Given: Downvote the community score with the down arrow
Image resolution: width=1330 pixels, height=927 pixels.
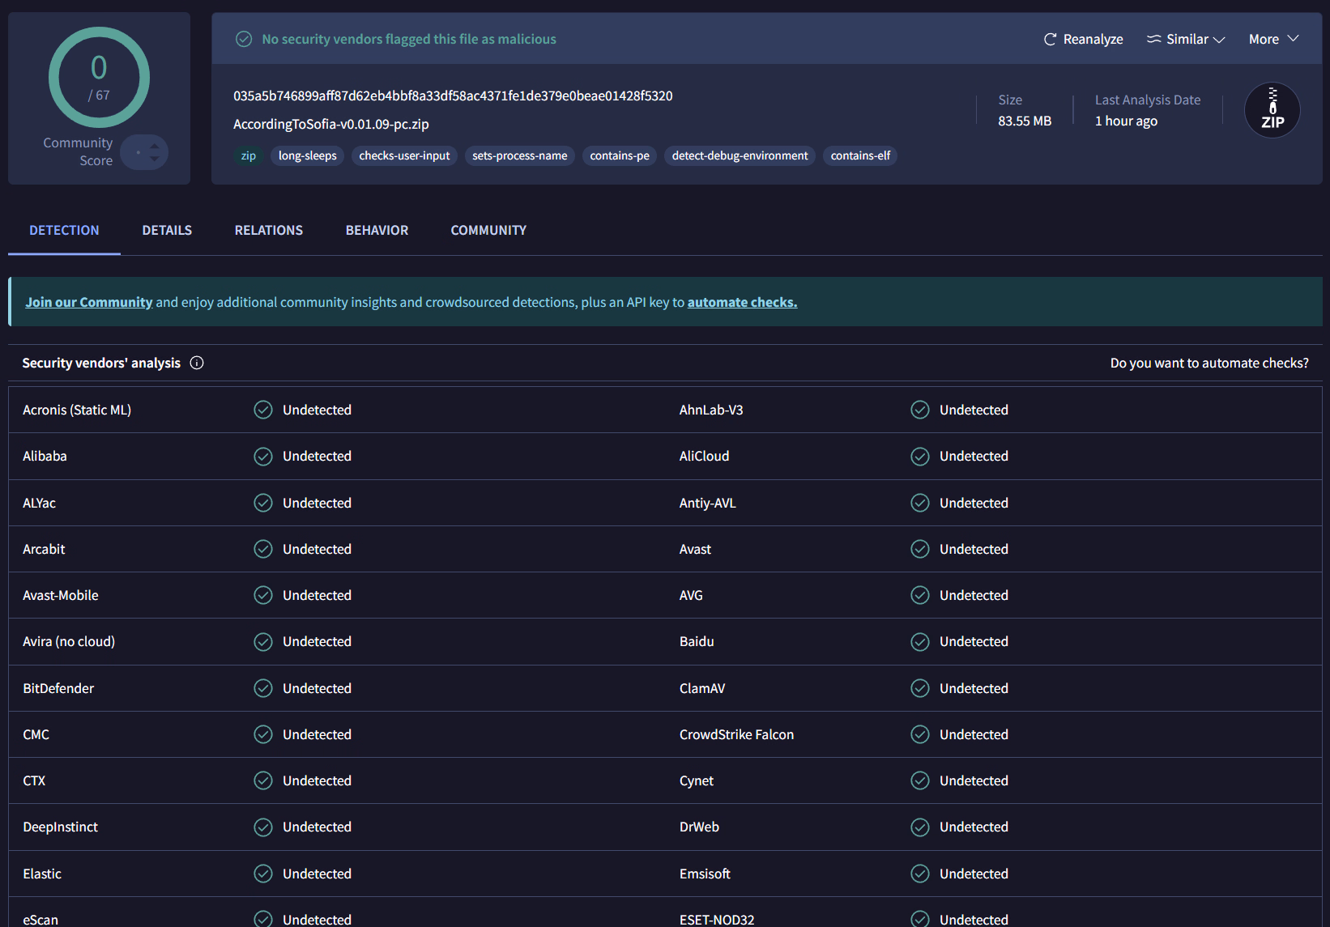Looking at the screenshot, I should point(155,159).
